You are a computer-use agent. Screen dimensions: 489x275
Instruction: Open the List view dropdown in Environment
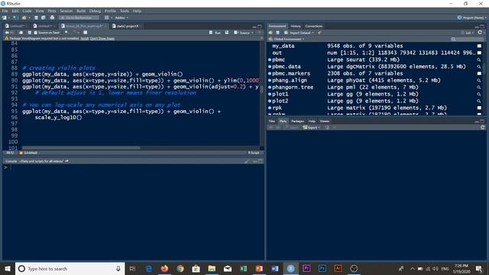click(468, 33)
